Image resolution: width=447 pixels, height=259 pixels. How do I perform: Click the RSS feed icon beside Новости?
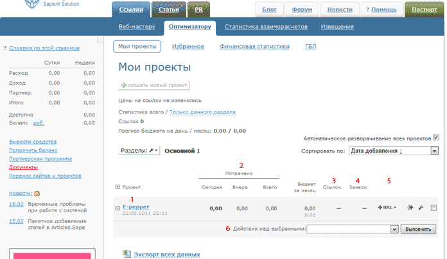pos(37,193)
